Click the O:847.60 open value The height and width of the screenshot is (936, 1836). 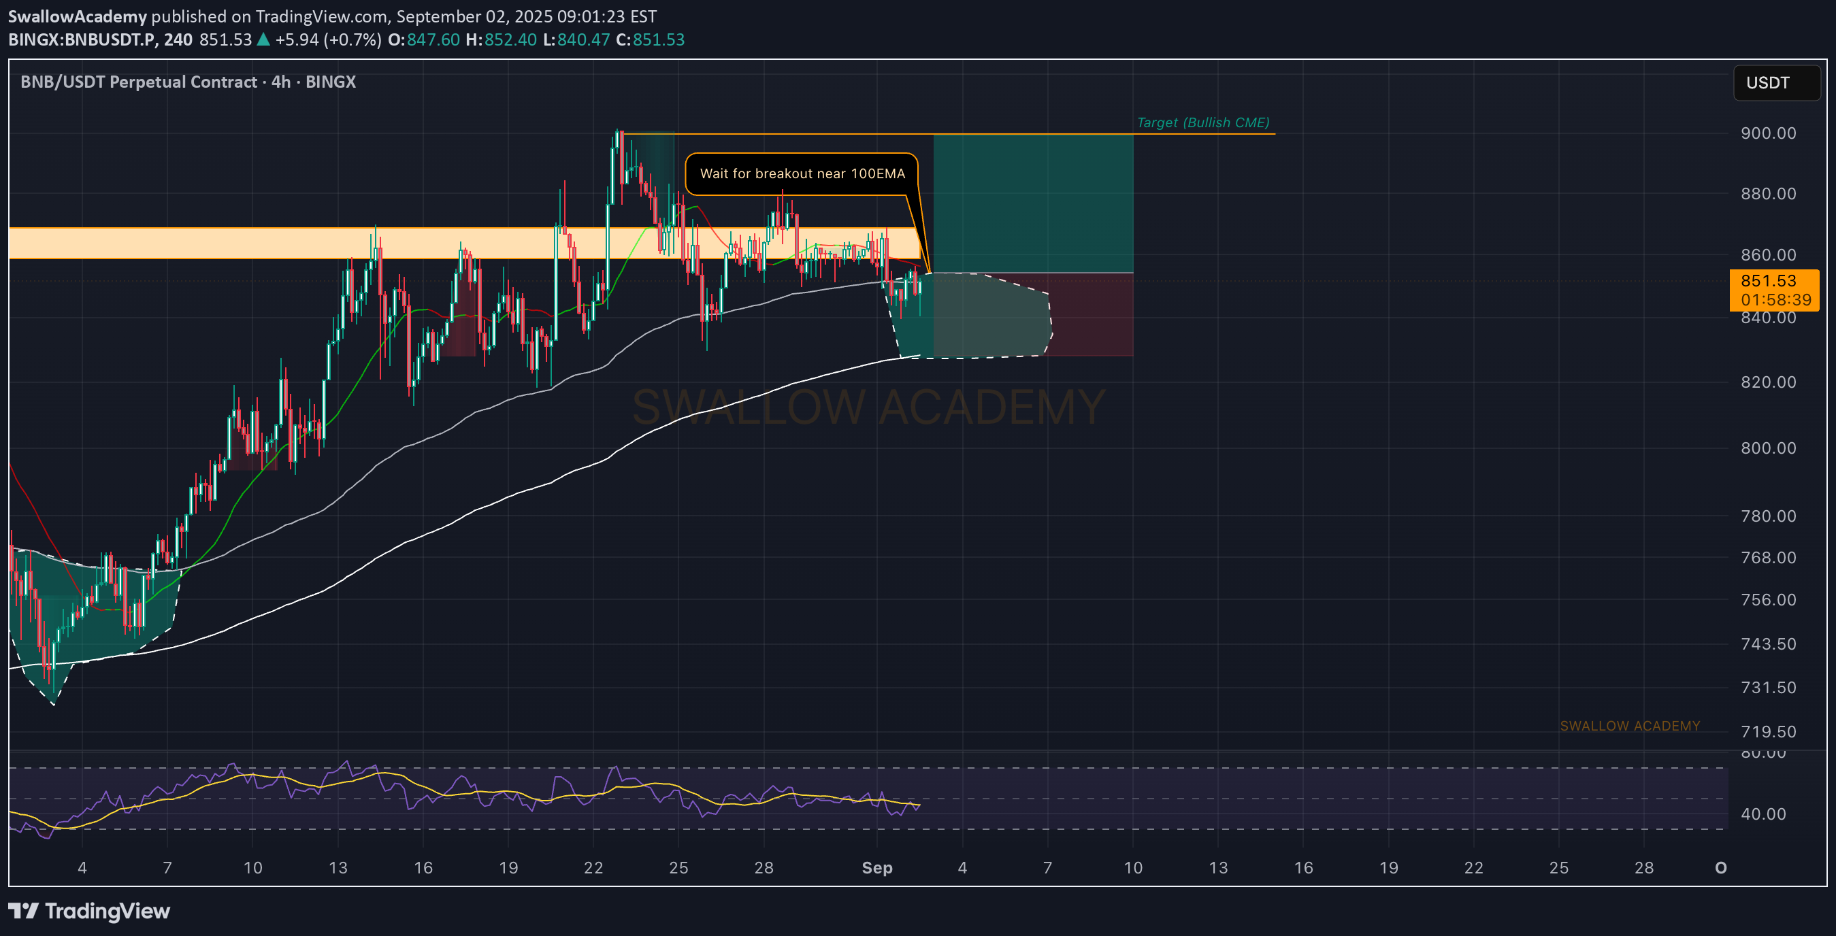424,39
